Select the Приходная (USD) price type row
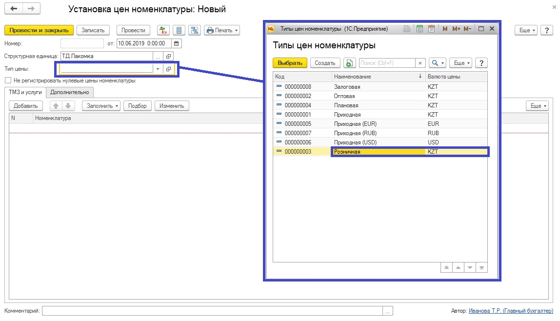This screenshot has height=321, width=560. (x=380, y=142)
